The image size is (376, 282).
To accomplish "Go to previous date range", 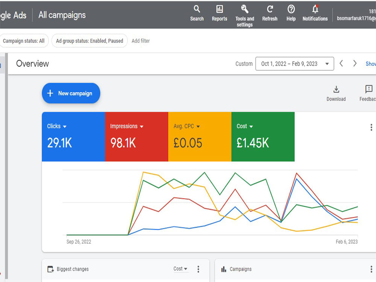I will [341, 64].
